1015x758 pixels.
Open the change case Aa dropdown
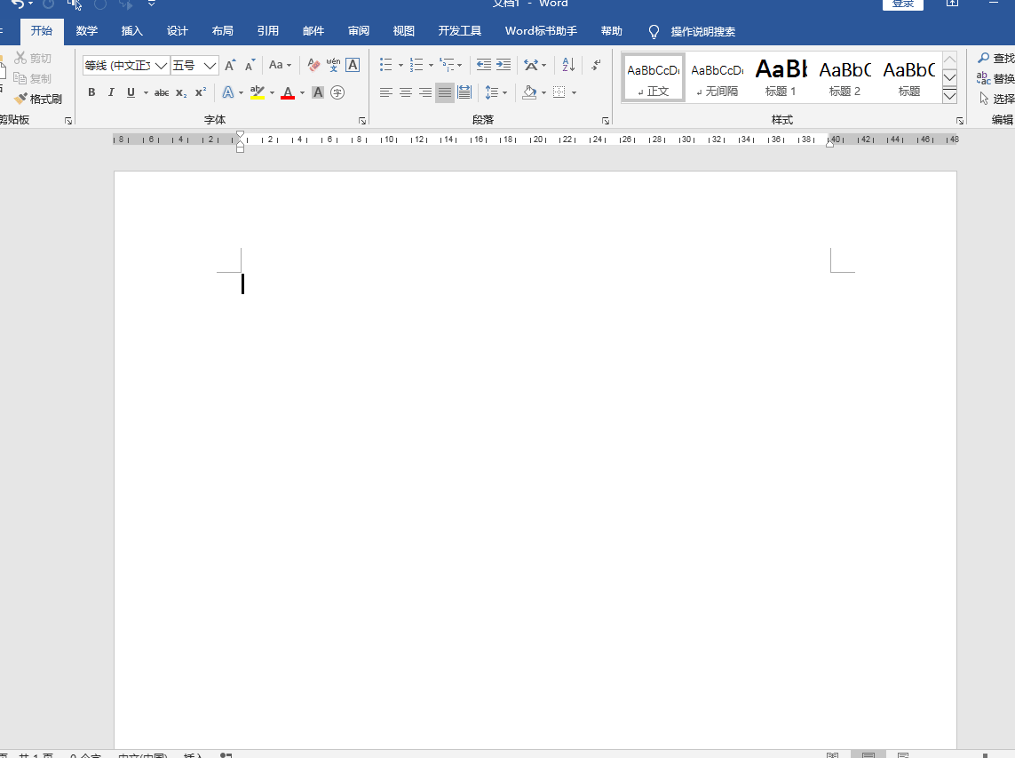[281, 65]
